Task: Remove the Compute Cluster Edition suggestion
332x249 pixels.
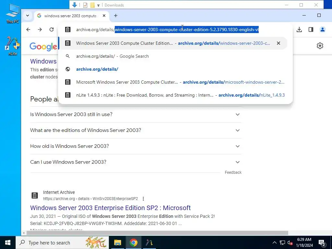Action: [x=279, y=43]
